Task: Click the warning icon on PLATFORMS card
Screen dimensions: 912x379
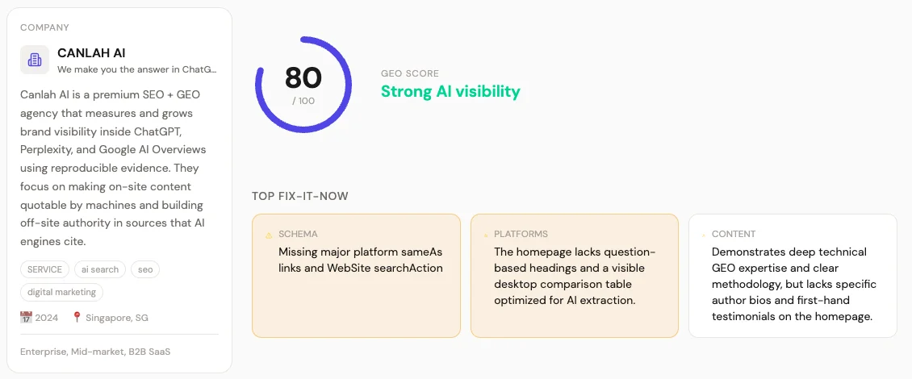Action: pos(486,235)
